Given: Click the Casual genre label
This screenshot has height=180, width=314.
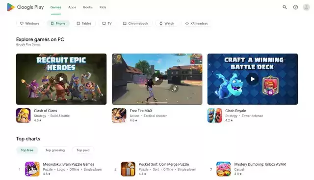Looking at the screenshot, I should (239, 169).
